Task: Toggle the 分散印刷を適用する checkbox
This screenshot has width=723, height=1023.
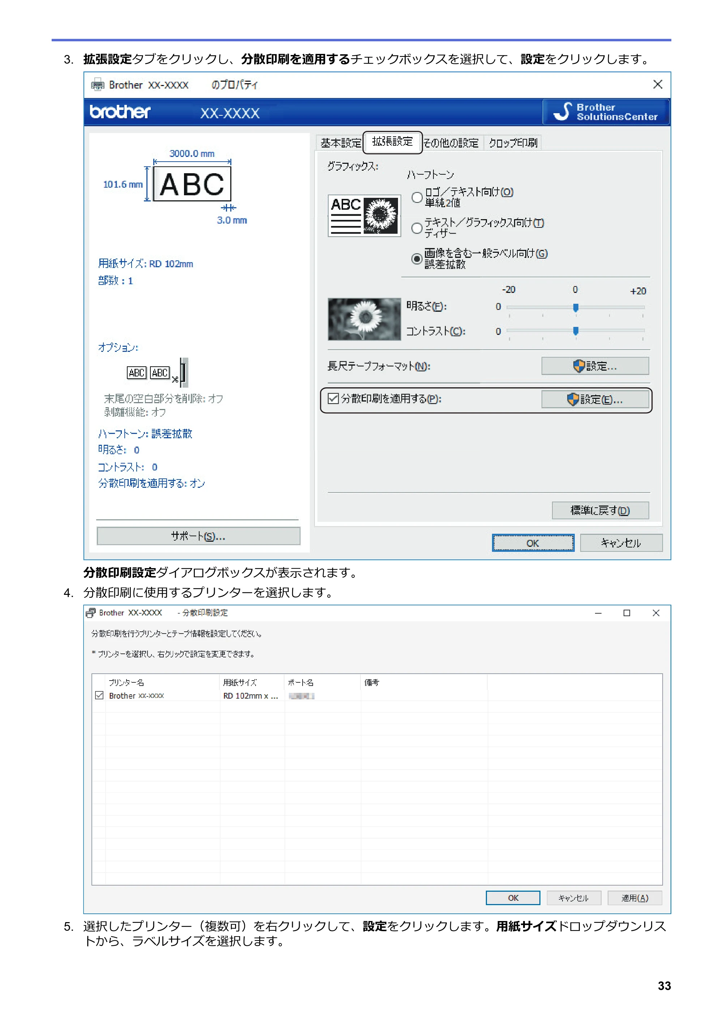Action: point(333,398)
